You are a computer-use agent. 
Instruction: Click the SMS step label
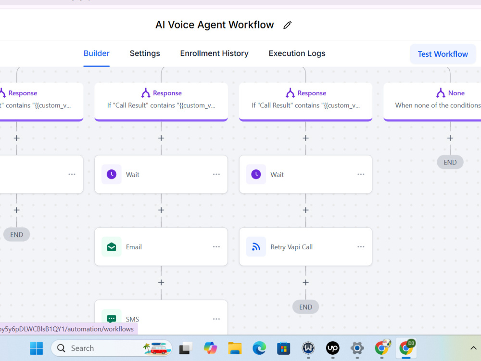(132, 319)
